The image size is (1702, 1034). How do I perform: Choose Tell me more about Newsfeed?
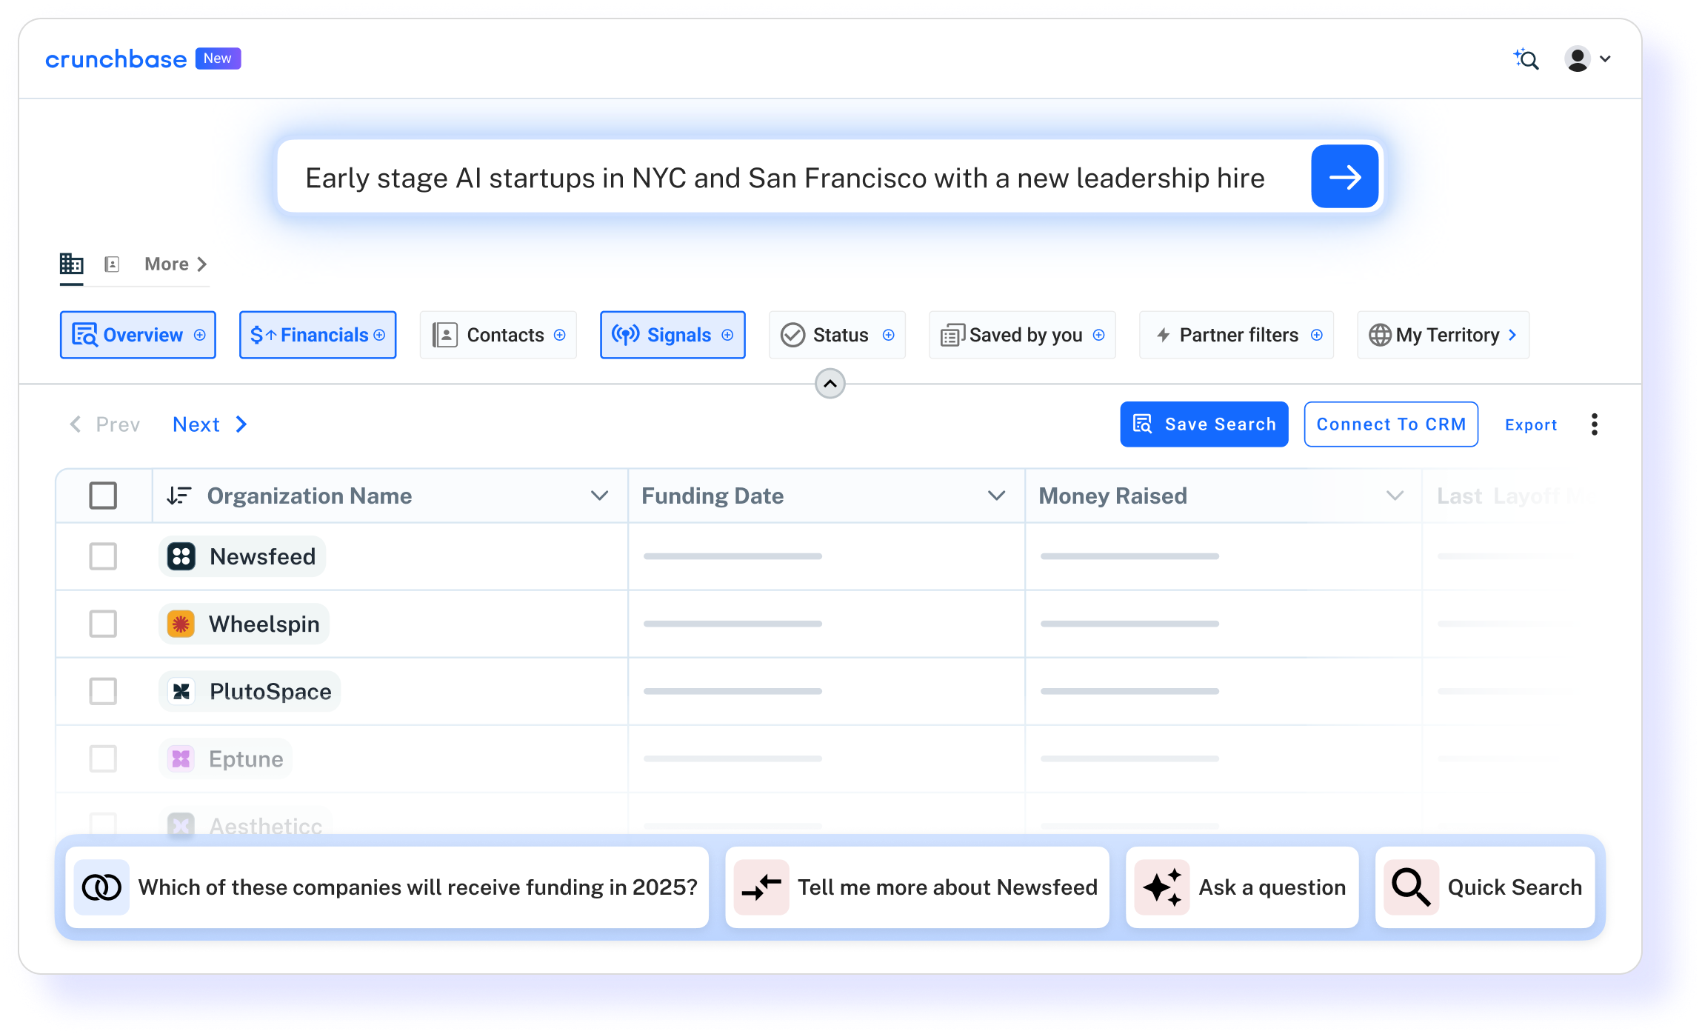(918, 887)
